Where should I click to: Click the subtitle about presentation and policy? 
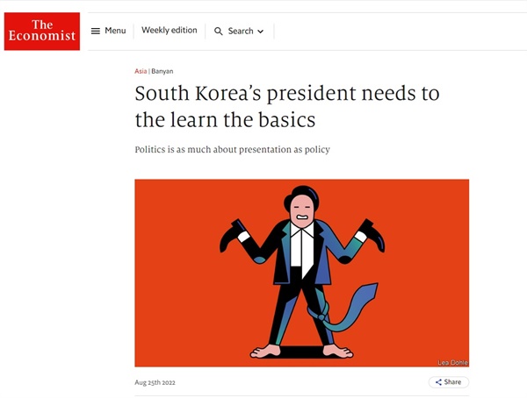232,149
